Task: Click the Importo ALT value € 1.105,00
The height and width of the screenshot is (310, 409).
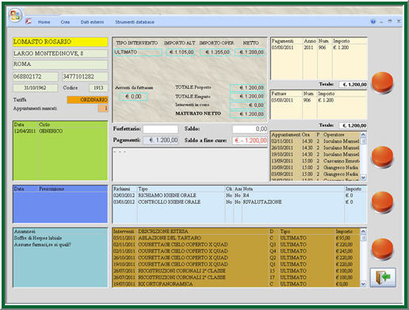Action: coord(180,52)
